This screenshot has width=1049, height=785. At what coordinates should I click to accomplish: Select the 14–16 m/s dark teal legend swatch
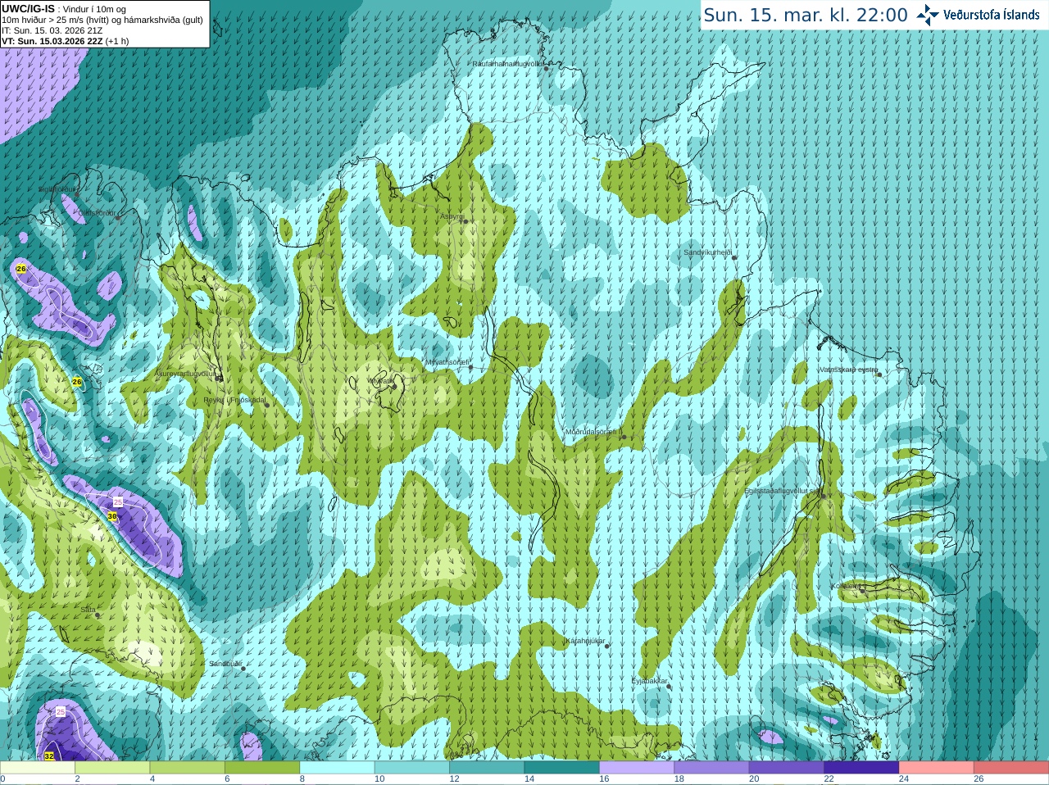pyautogui.click(x=561, y=768)
